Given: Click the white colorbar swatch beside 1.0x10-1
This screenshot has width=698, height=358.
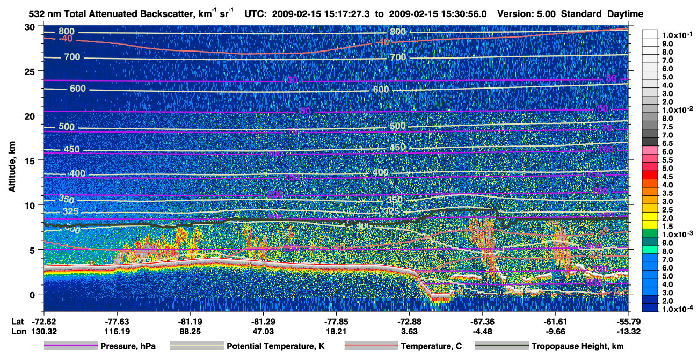Looking at the screenshot, I should [650, 34].
